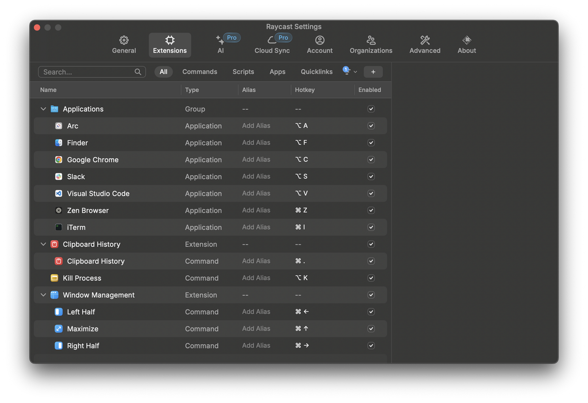Filter list by Apps

(277, 72)
